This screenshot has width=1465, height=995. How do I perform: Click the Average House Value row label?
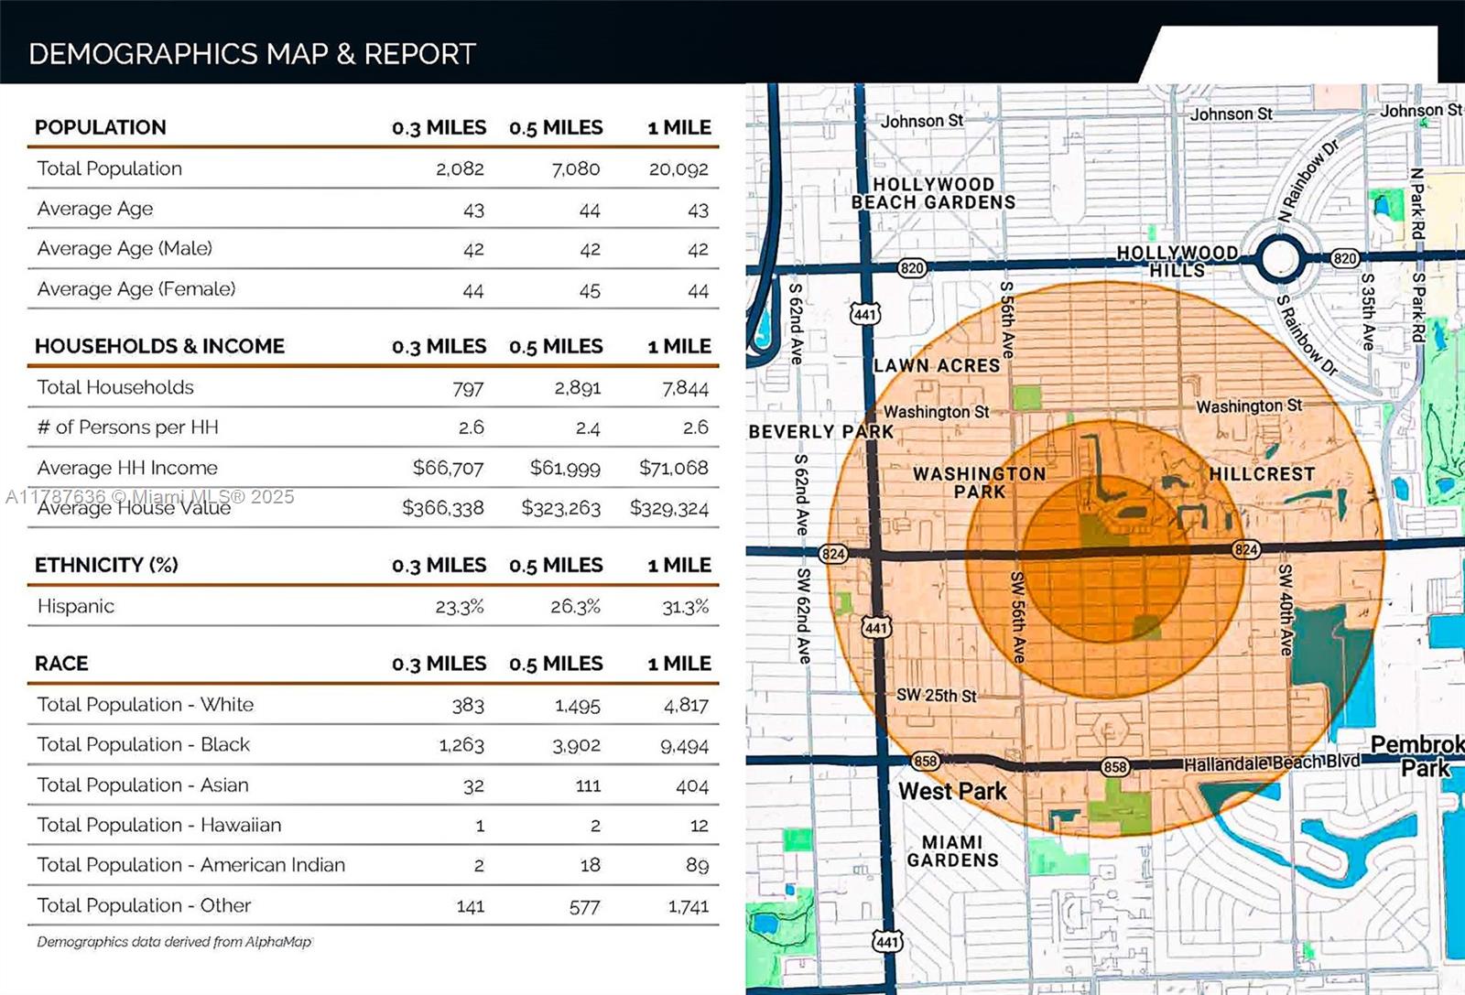tap(134, 508)
